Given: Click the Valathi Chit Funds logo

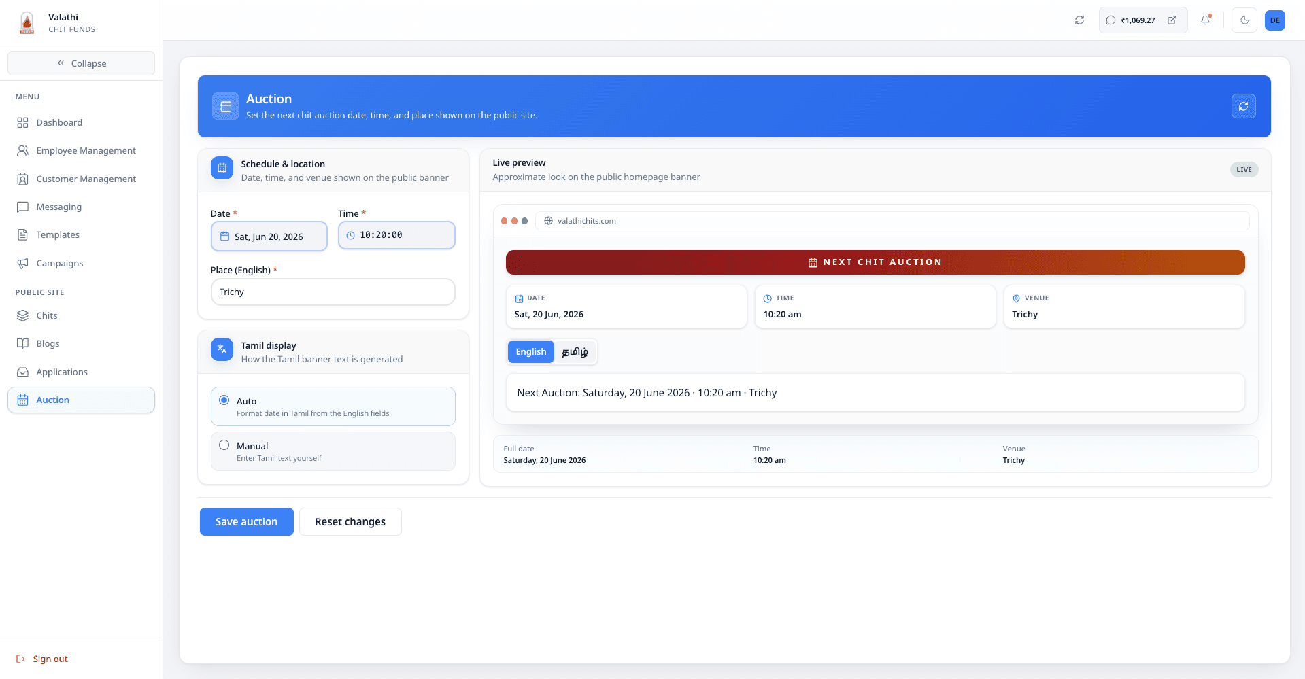Looking at the screenshot, I should 27,22.
